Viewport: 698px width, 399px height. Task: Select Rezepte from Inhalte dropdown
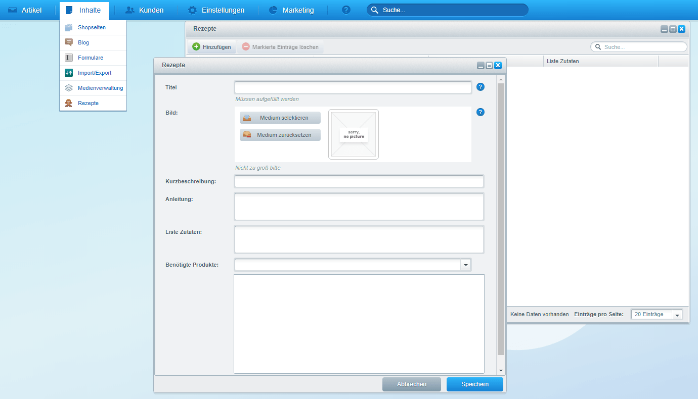(x=93, y=103)
